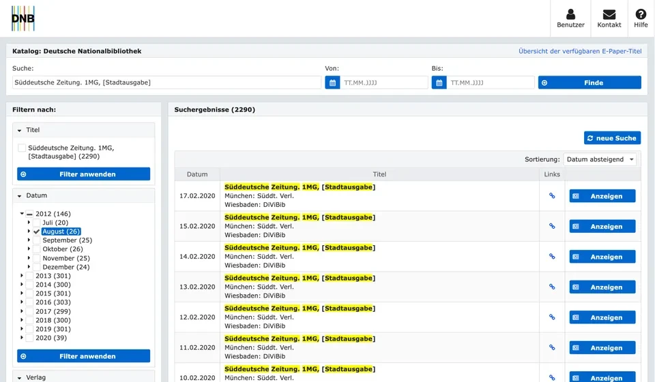Check the September (25) checkbox

pyautogui.click(x=36, y=240)
